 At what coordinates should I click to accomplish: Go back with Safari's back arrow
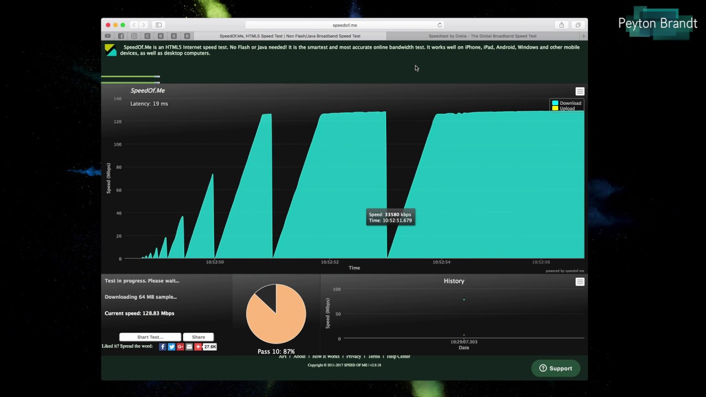tap(133, 25)
